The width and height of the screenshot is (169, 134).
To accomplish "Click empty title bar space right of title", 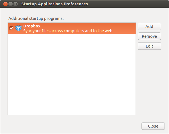I will pos(126,4).
